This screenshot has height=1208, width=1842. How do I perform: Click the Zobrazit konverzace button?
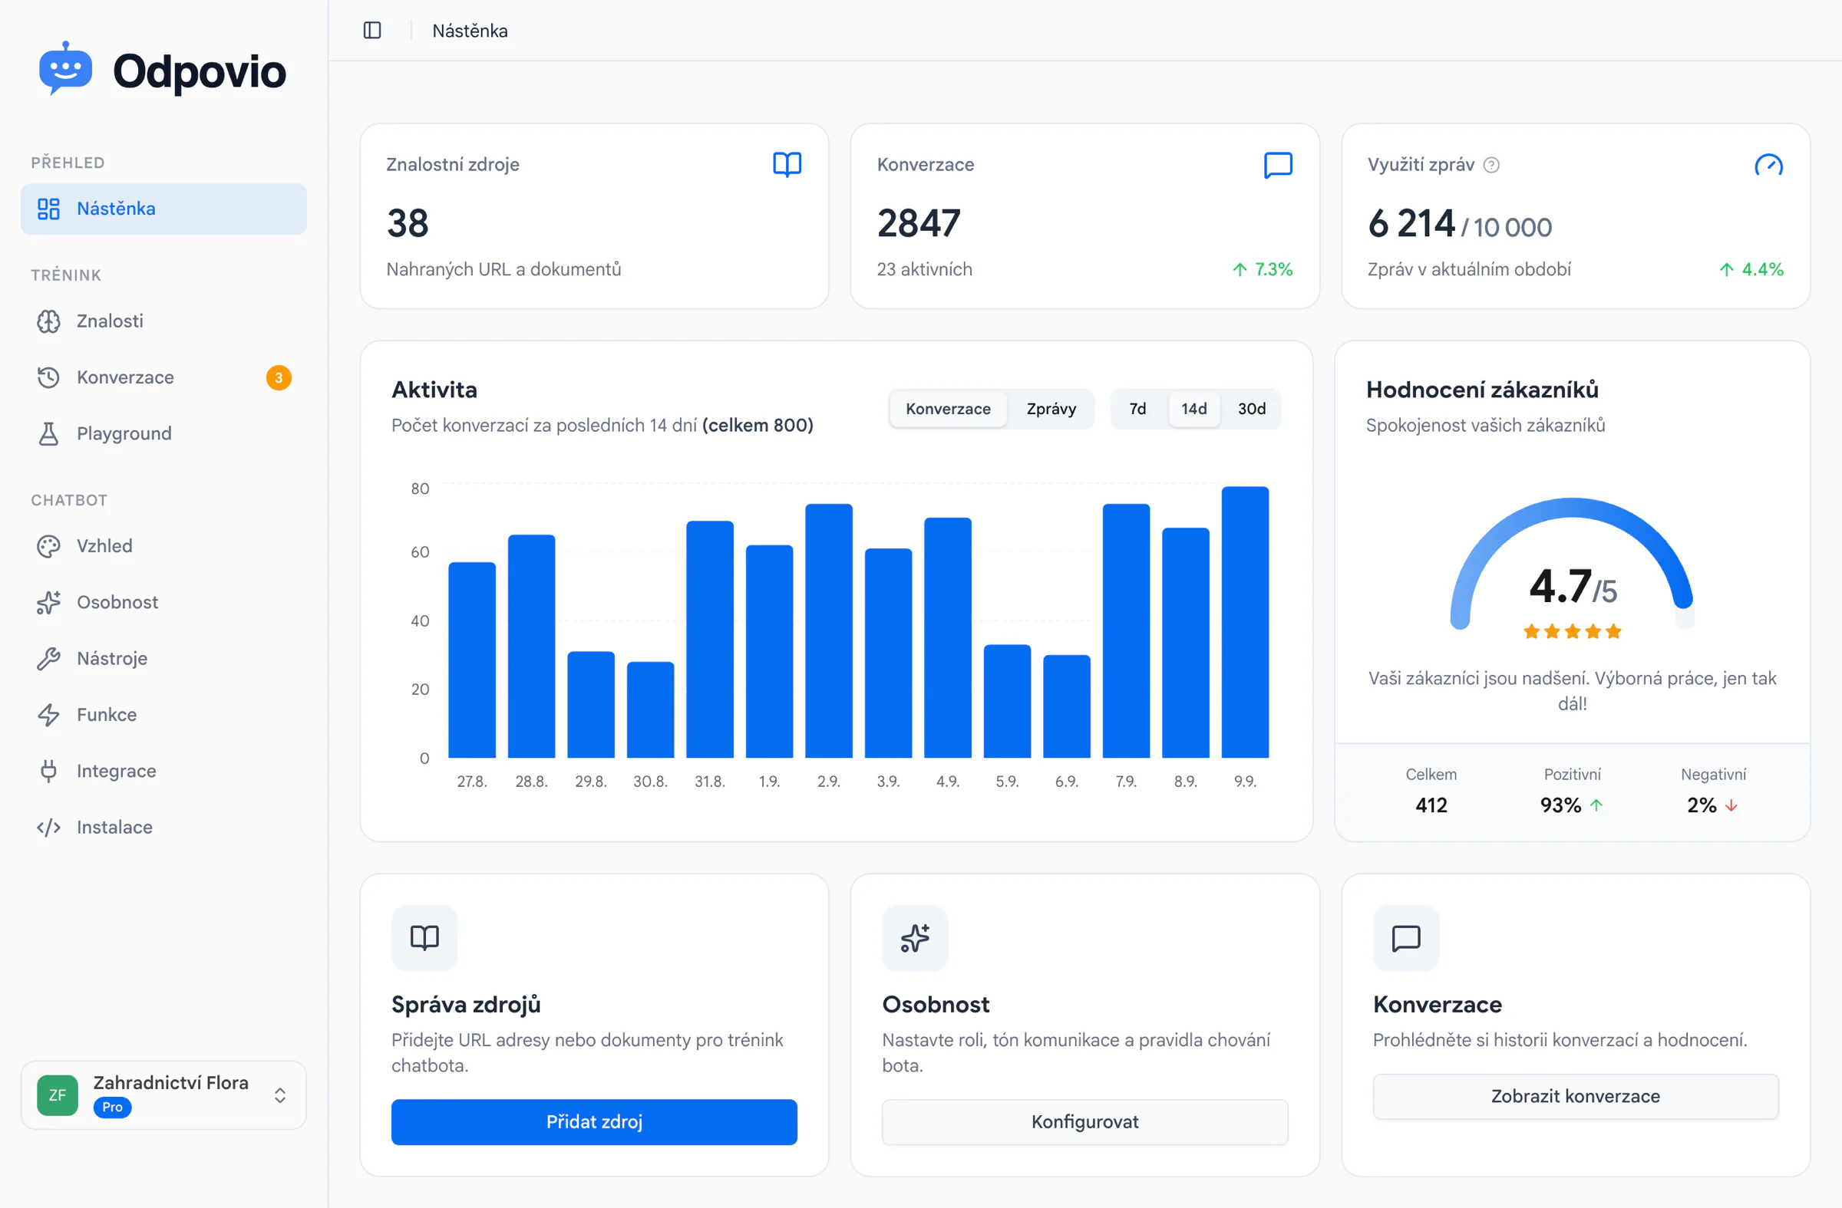point(1576,1097)
